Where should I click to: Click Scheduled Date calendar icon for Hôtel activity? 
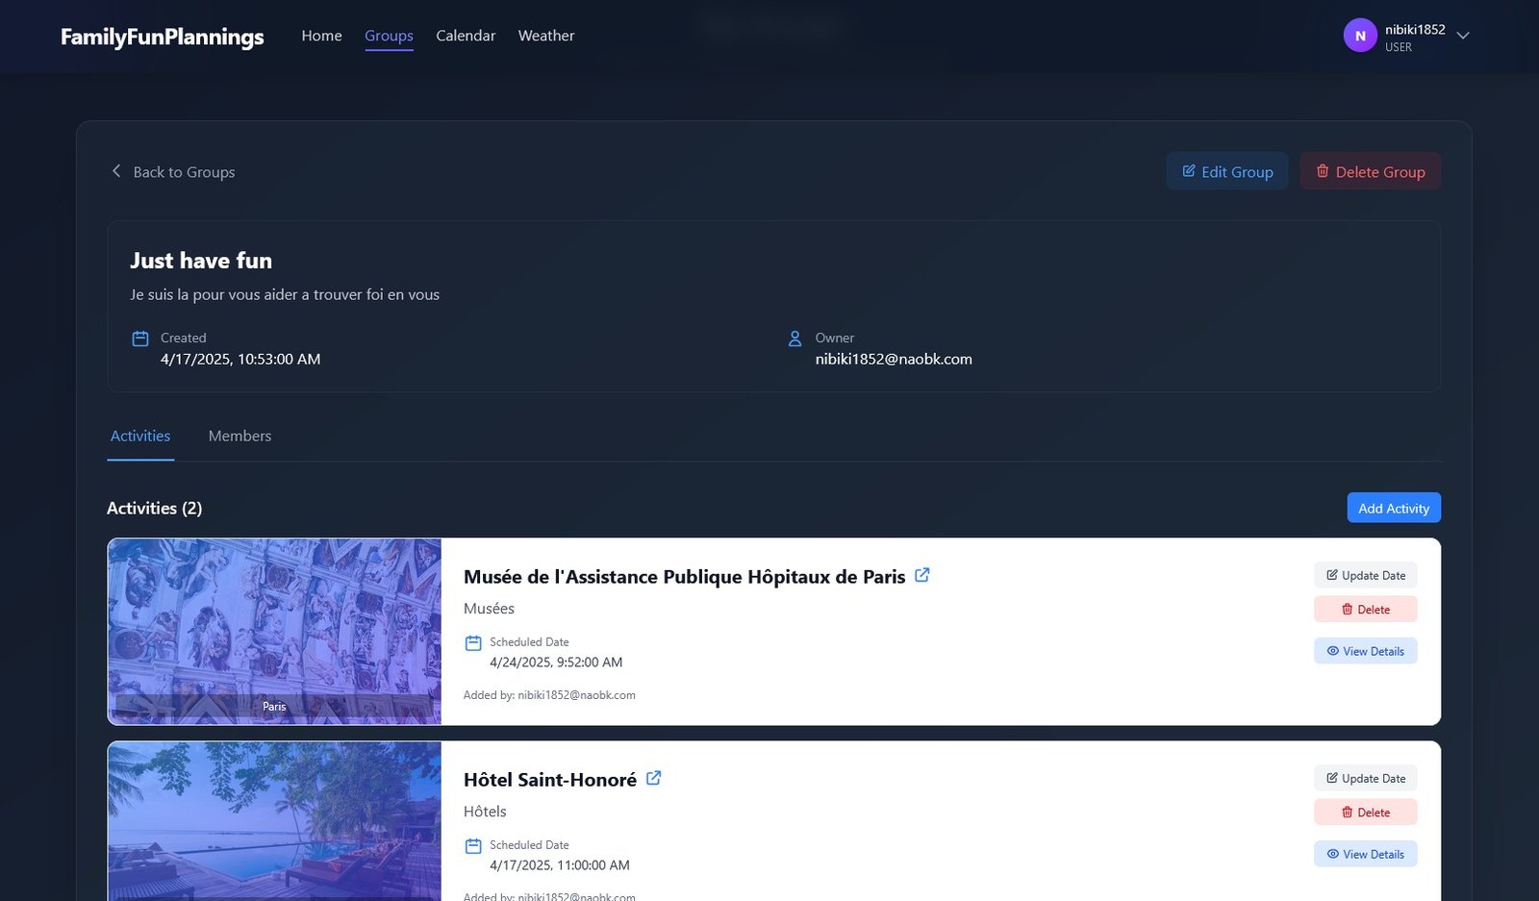coord(473,846)
